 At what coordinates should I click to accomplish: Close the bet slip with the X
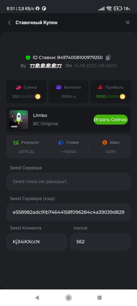pos(128,23)
